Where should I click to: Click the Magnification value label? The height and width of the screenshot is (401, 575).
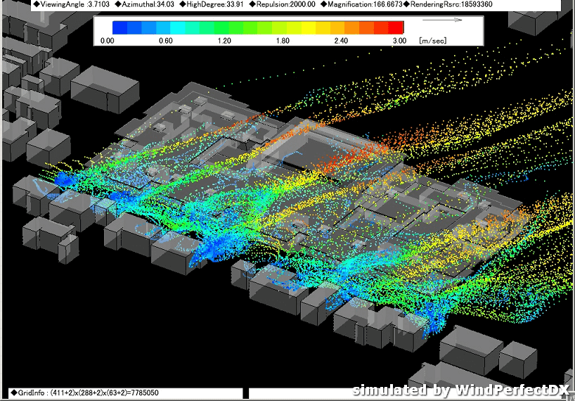(x=357, y=5)
